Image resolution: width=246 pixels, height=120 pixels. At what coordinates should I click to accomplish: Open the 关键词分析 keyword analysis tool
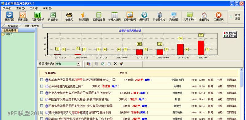click(x=38, y=16)
